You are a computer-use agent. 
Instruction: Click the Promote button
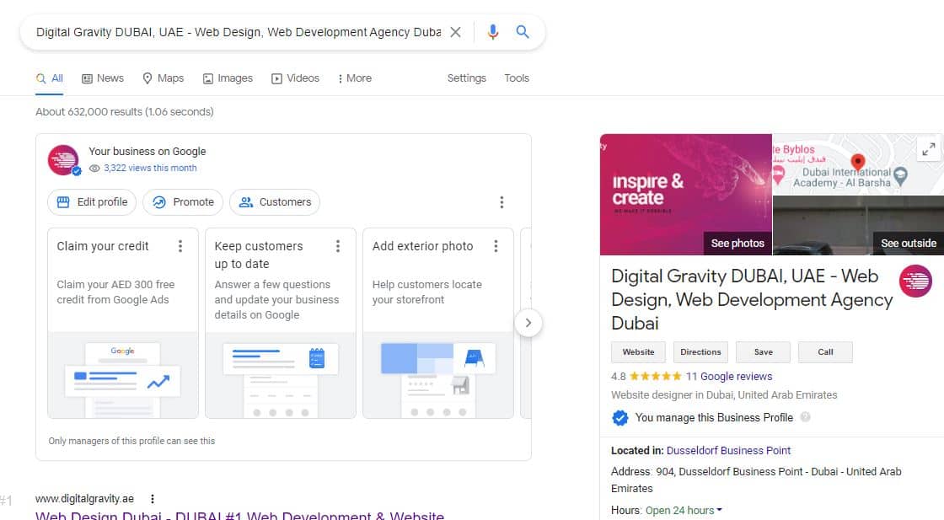tap(183, 202)
